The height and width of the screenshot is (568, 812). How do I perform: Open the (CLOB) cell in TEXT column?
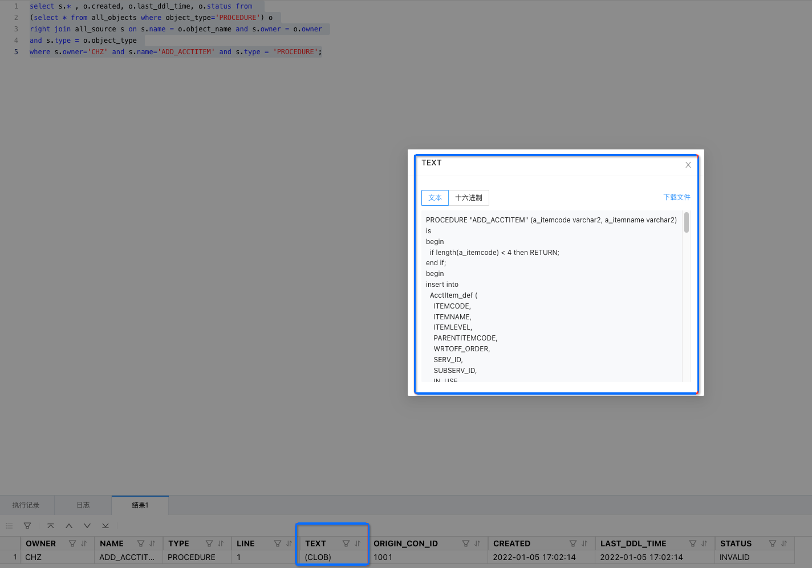pos(318,557)
